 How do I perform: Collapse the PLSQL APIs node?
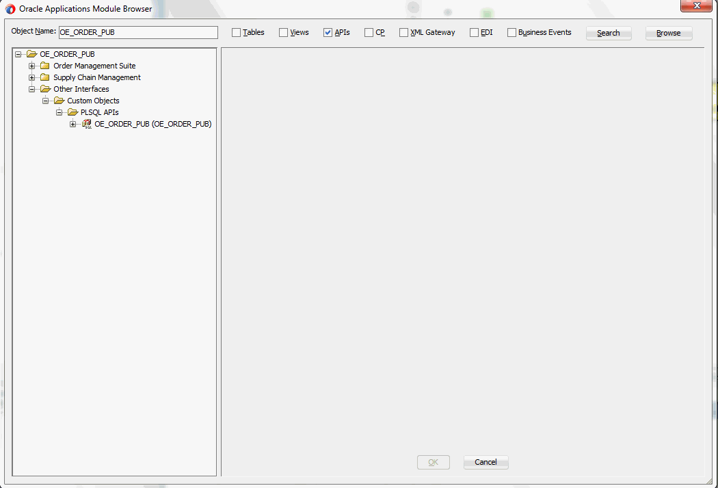pyautogui.click(x=59, y=112)
